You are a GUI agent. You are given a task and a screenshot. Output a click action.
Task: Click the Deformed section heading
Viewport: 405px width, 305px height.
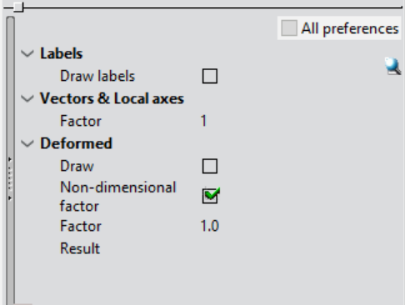(x=76, y=143)
